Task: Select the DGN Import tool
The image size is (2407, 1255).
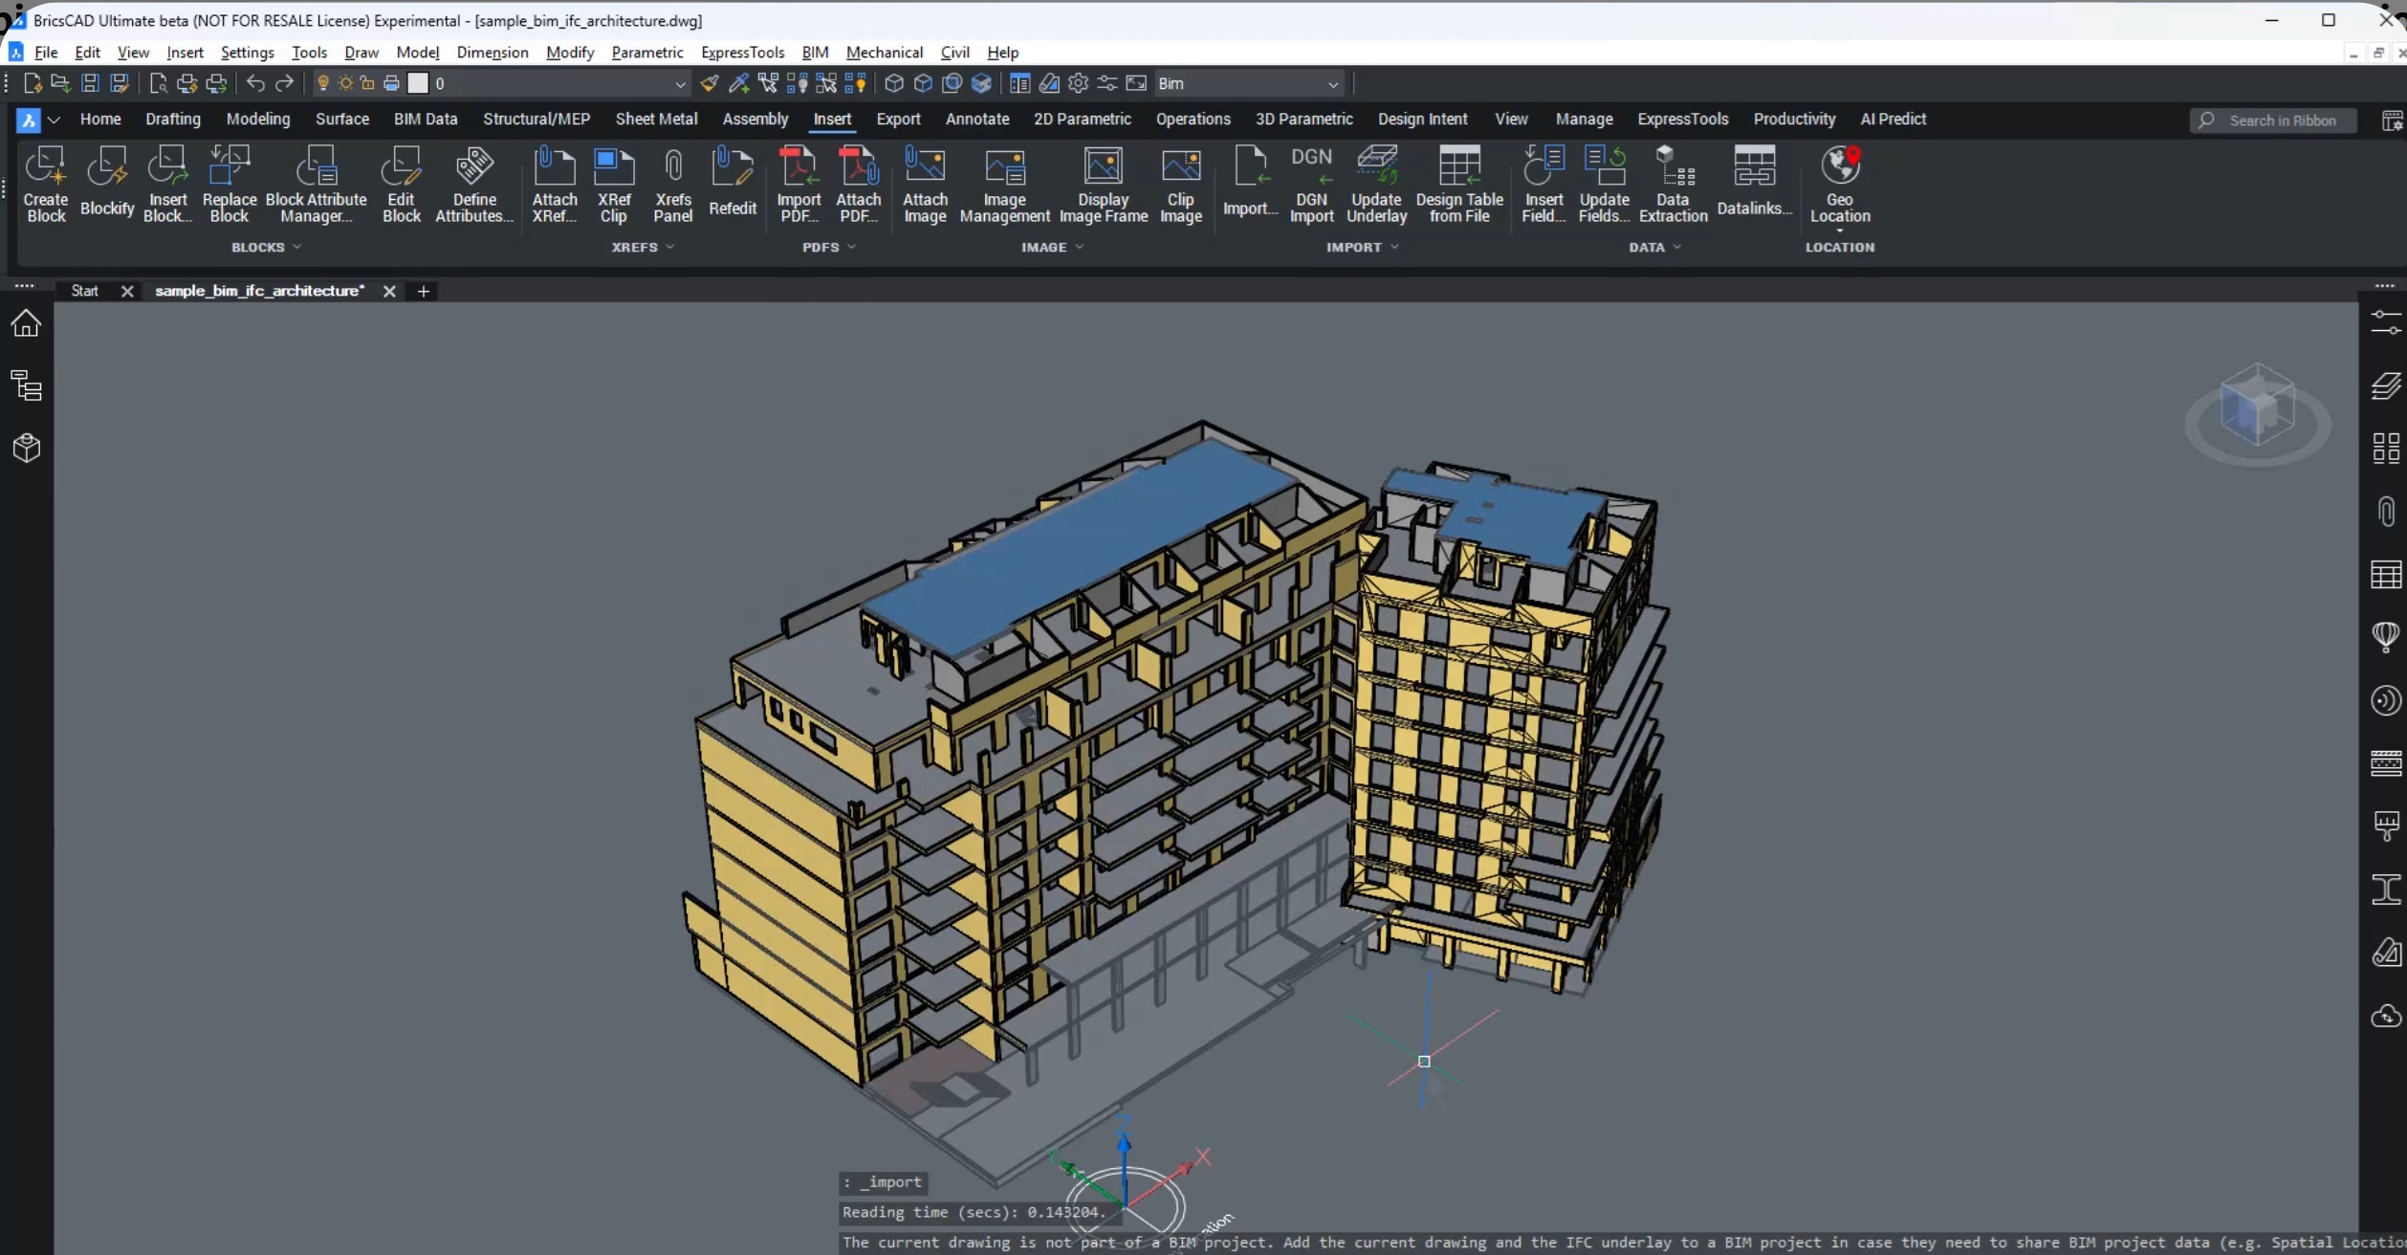Action: [x=1312, y=182]
